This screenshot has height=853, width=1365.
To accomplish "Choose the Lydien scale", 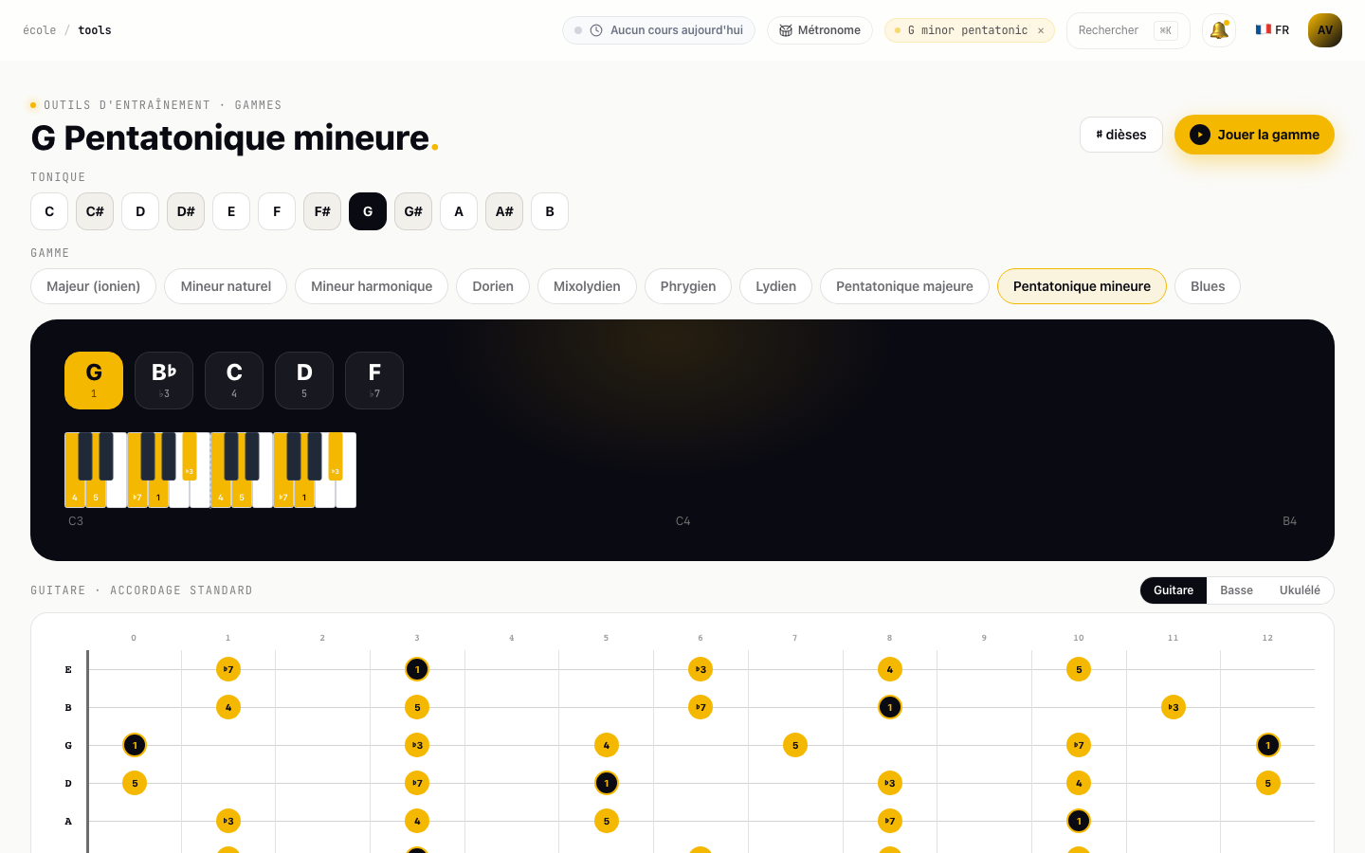I will tap(775, 286).
